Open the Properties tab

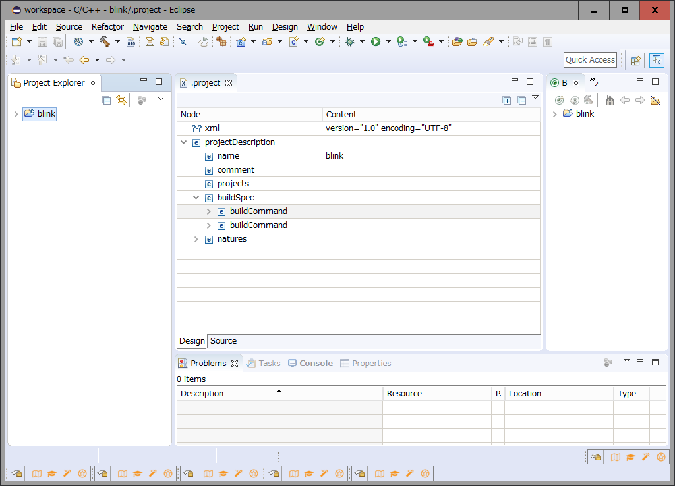pyautogui.click(x=365, y=364)
